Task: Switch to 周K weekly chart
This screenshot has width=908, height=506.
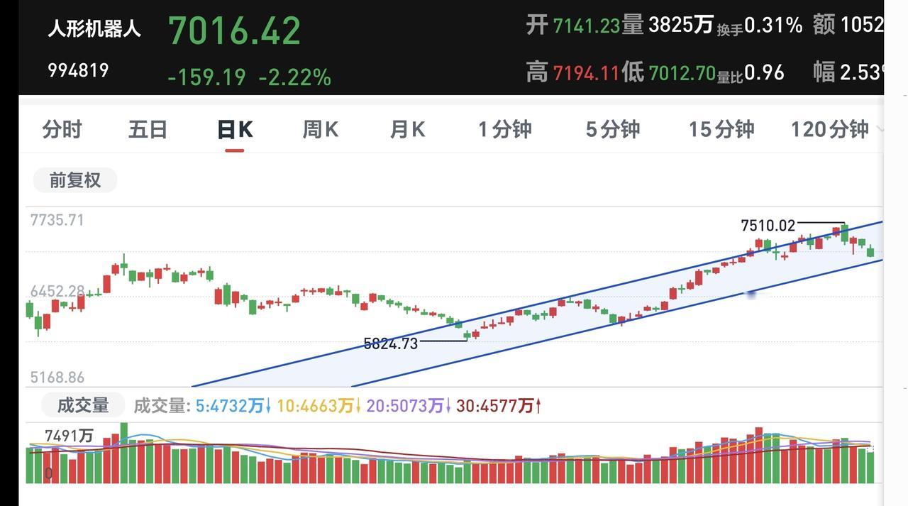Action: 321,129
